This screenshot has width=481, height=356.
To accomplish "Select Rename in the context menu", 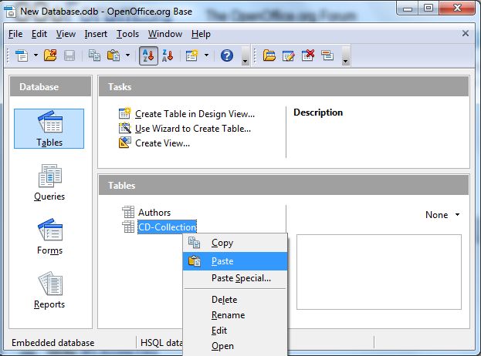I will click(228, 315).
